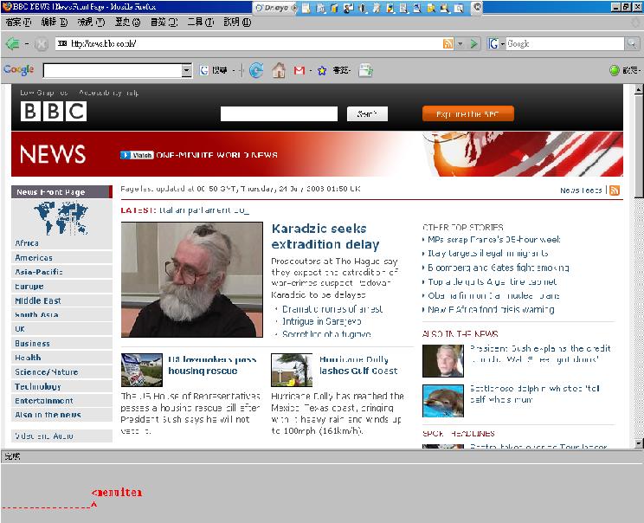This screenshot has height=523, width=644.
Task: Click the dolphin story thumbnail image
Action: [x=443, y=401]
